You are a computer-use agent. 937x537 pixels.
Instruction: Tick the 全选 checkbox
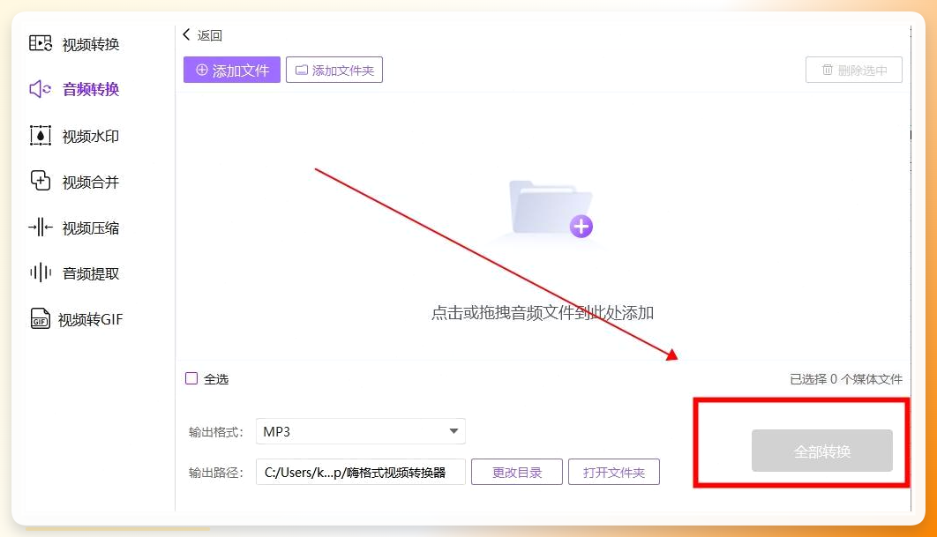pyautogui.click(x=191, y=378)
